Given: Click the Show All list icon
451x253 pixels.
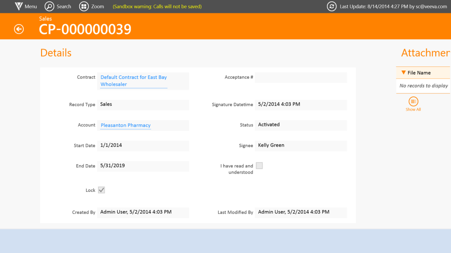Looking at the screenshot, I should coord(413,101).
